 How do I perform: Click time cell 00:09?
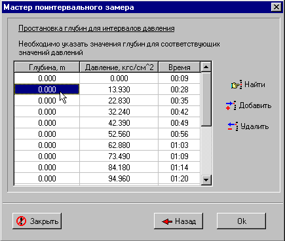pyautogui.click(x=180, y=79)
